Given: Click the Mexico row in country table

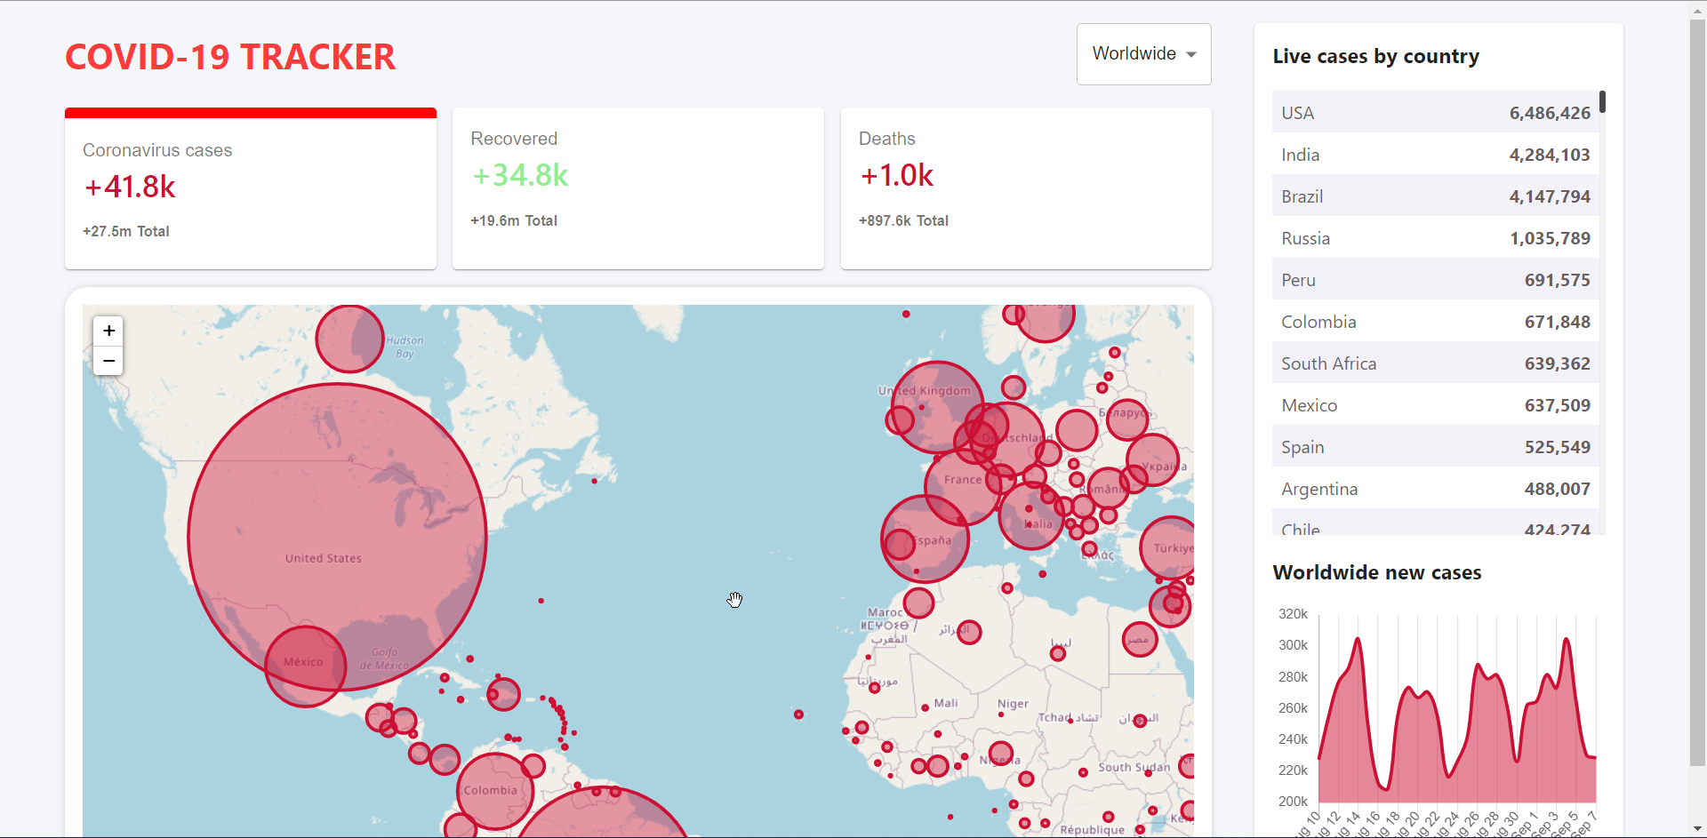Looking at the screenshot, I should point(1435,404).
